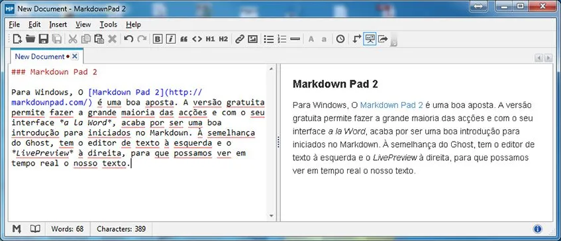The width and height of the screenshot is (561, 241).
Task: Open the View menu
Action: click(83, 24)
